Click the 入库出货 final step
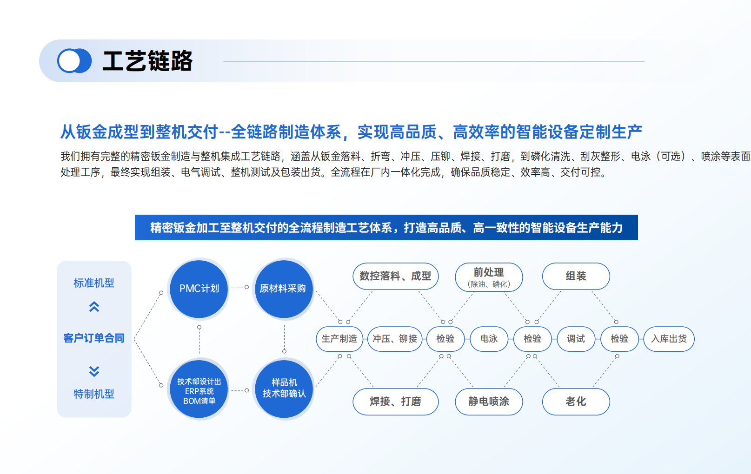 pos(669,339)
